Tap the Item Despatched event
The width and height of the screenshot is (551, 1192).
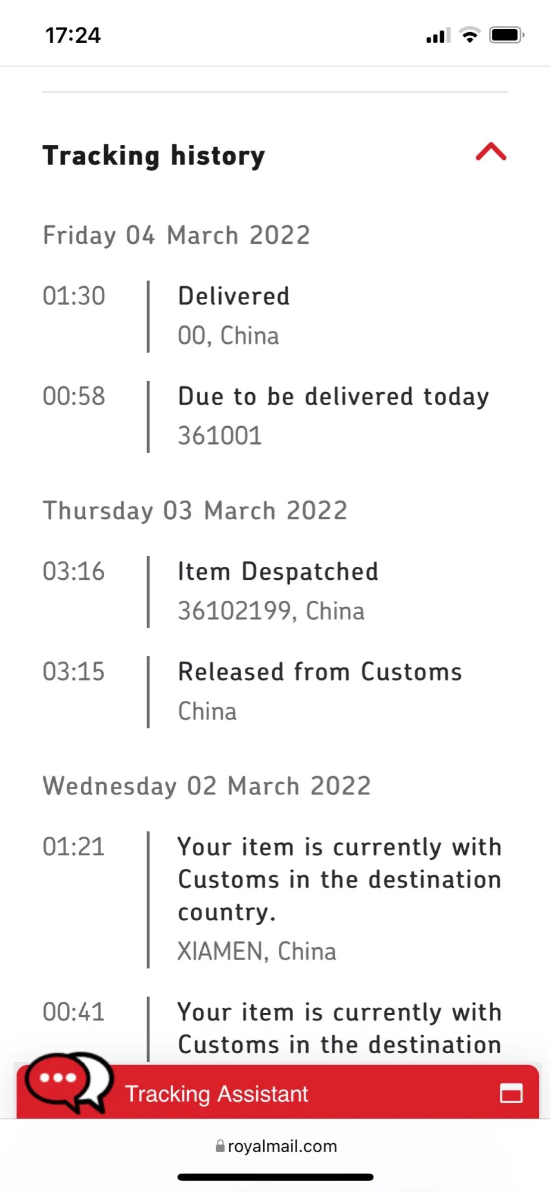pyautogui.click(x=278, y=572)
